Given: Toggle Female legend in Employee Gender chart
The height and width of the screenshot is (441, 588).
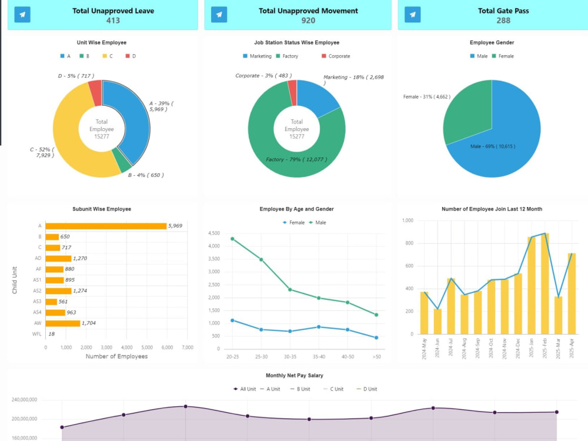Looking at the screenshot, I should coord(503,56).
